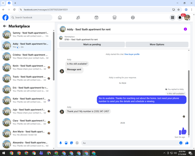Open the Friends icon in top navigation
Image resolution: width=195 pixels, height=156 pixels.
[x=78, y=18]
